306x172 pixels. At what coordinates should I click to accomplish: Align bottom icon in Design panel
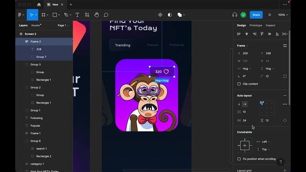(x=277, y=34)
